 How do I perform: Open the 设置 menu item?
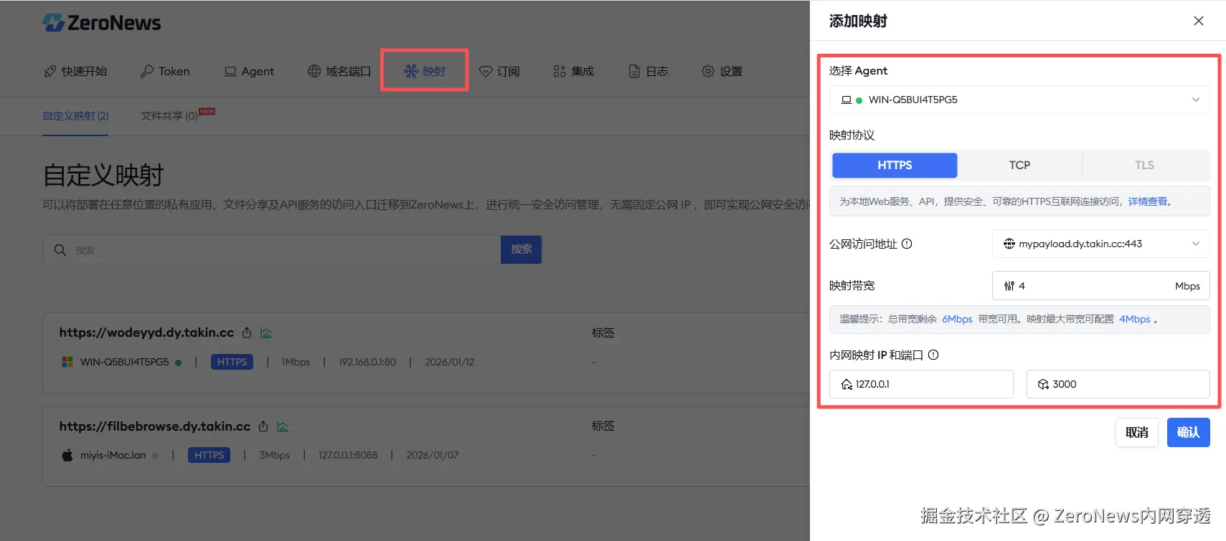pos(722,71)
